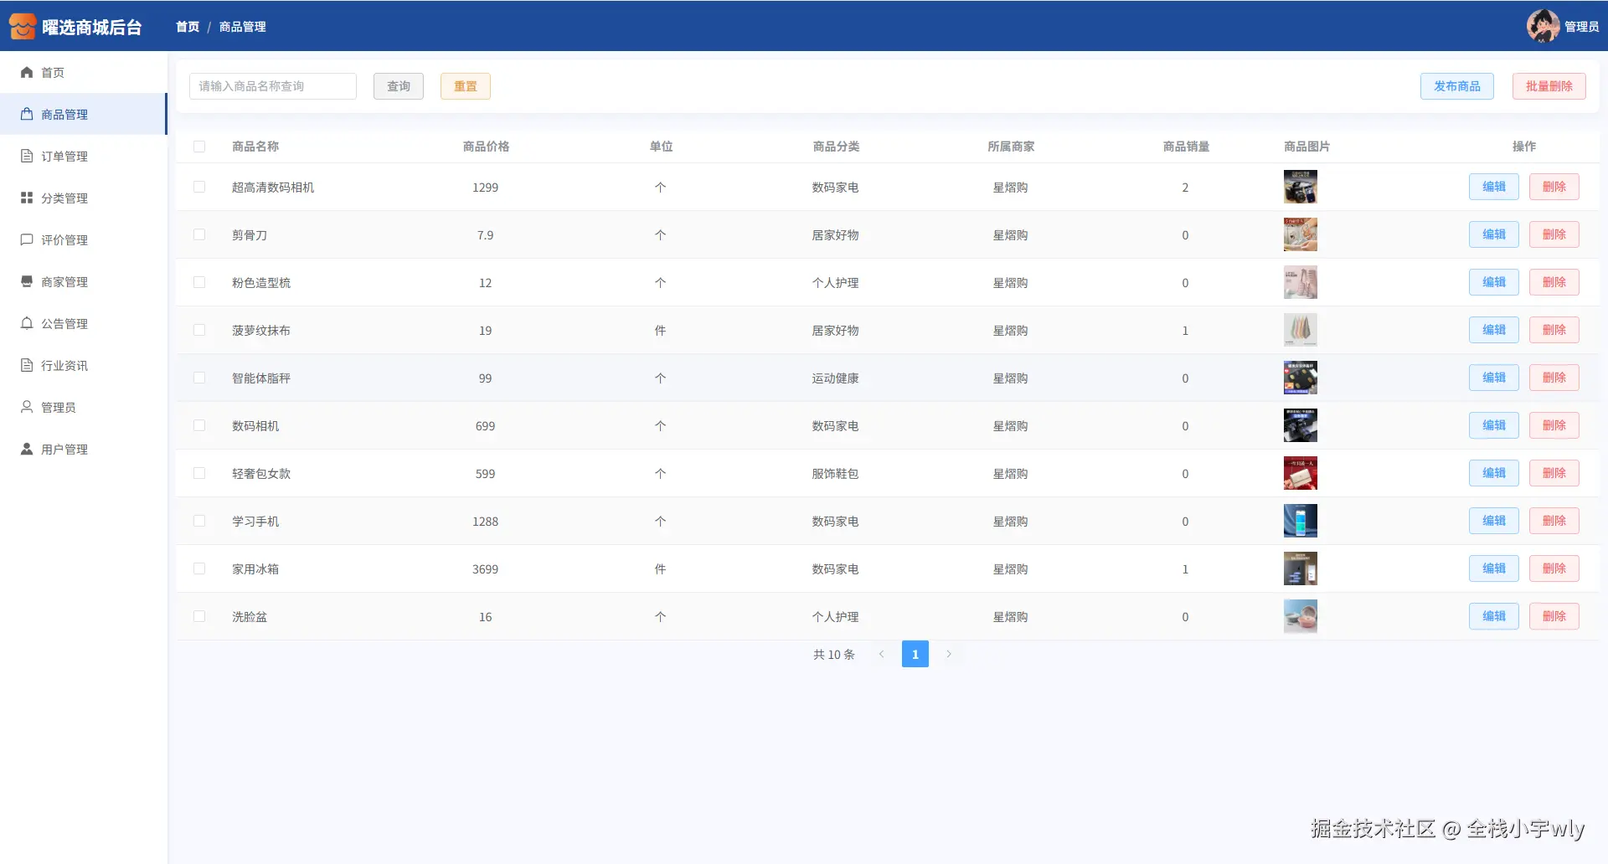The height and width of the screenshot is (864, 1608).
Task: Open the 管理员 avatar in header
Action: tap(1543, 26)
